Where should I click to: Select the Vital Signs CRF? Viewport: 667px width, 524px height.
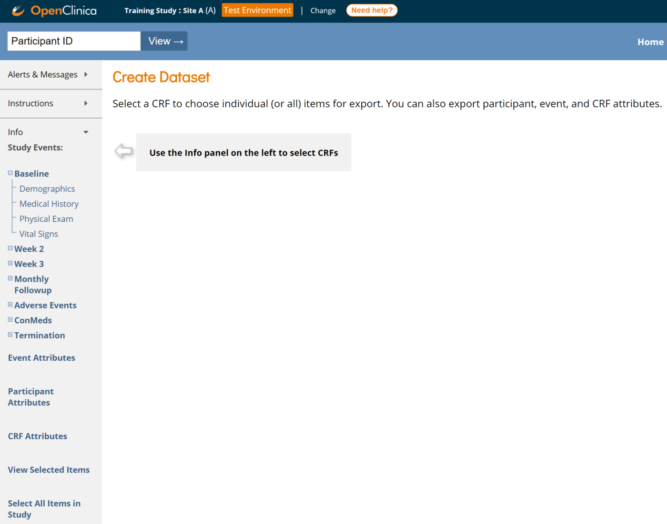coord(39,234)
